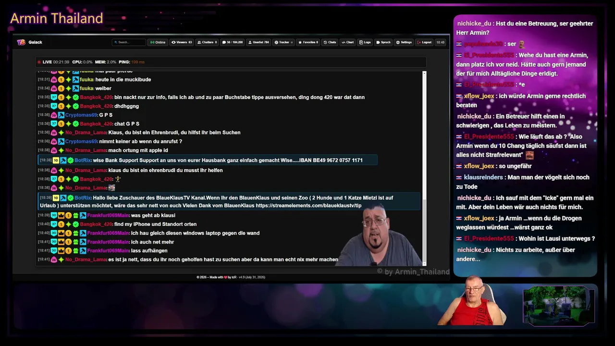Click the MEM 2.0% readout
Image resolution: width=615 pixels, height=346 pixels.
pyautogui.click(x=106, y=62)
